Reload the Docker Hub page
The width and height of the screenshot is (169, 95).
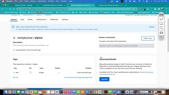pos(10,9)
